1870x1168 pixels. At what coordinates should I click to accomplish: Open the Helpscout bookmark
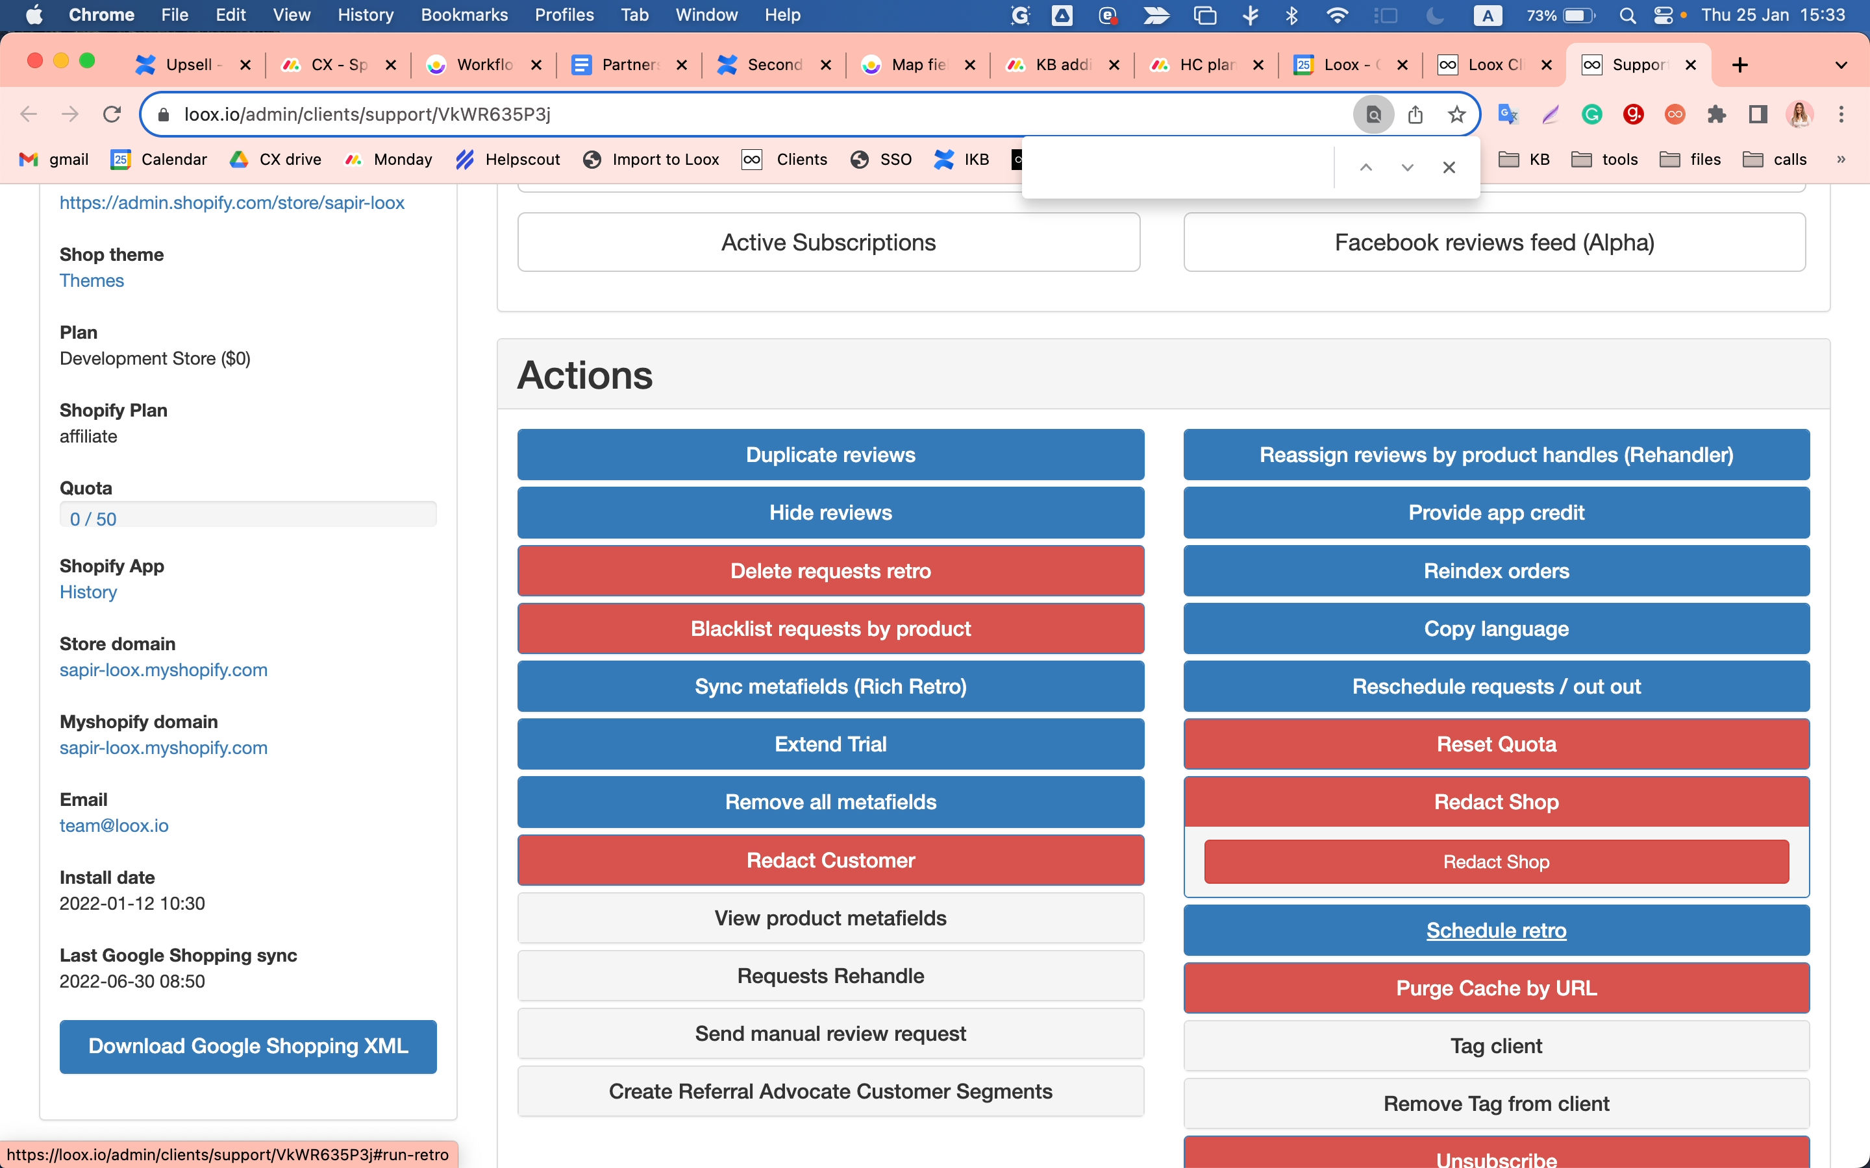[508, 159]
